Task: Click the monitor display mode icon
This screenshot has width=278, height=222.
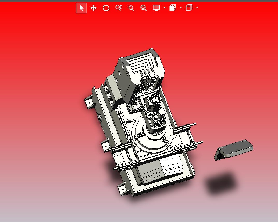Action: coord(156,8)
